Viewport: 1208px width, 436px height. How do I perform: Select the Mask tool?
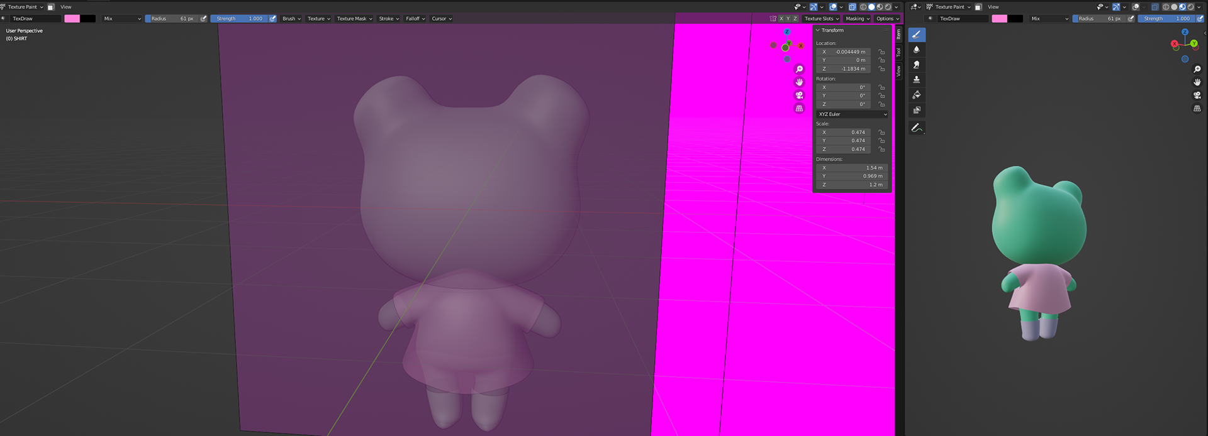point(917,110)
